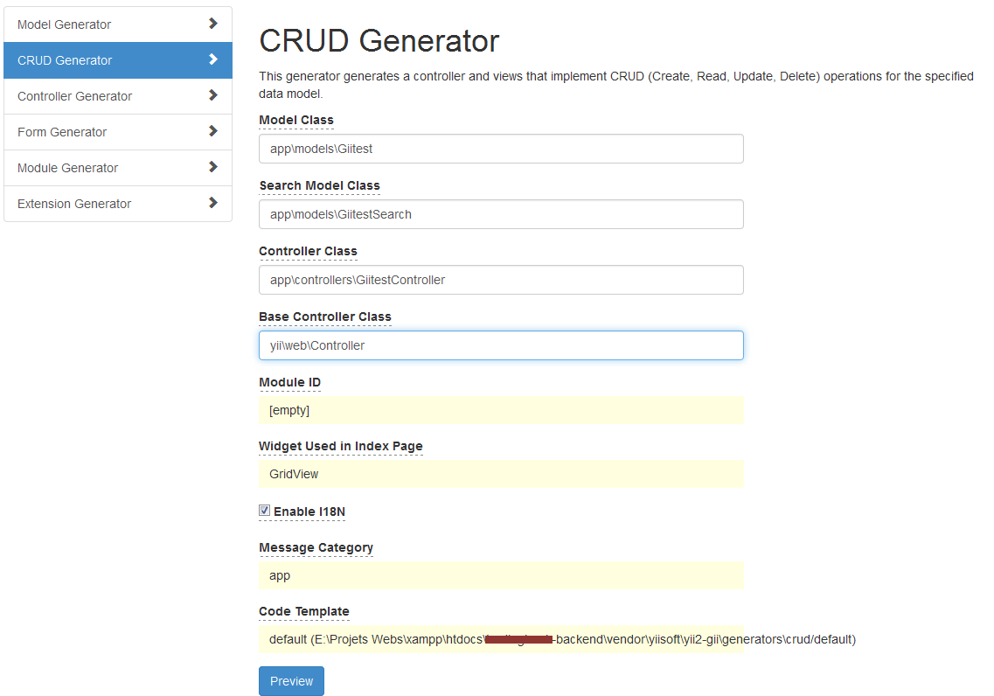Toggle the Enable I18N checkbox
Viewport: 994px width, 696px height.
(x=265, y=511)
